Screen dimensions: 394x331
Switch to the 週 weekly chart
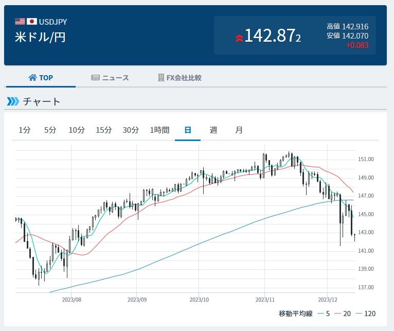213,130
